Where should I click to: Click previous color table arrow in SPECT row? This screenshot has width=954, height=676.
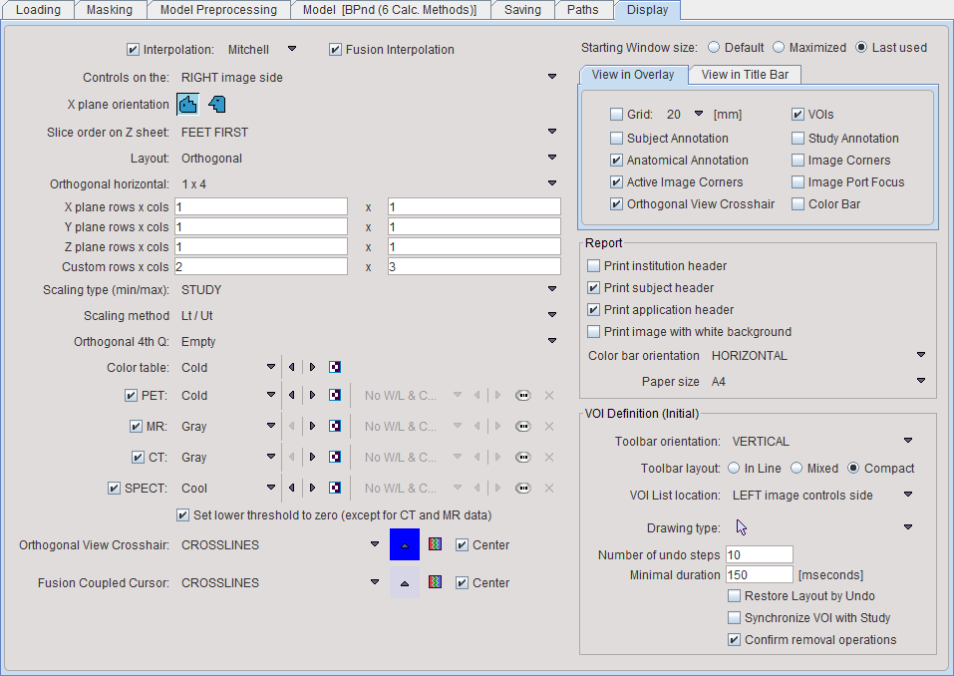292,488
